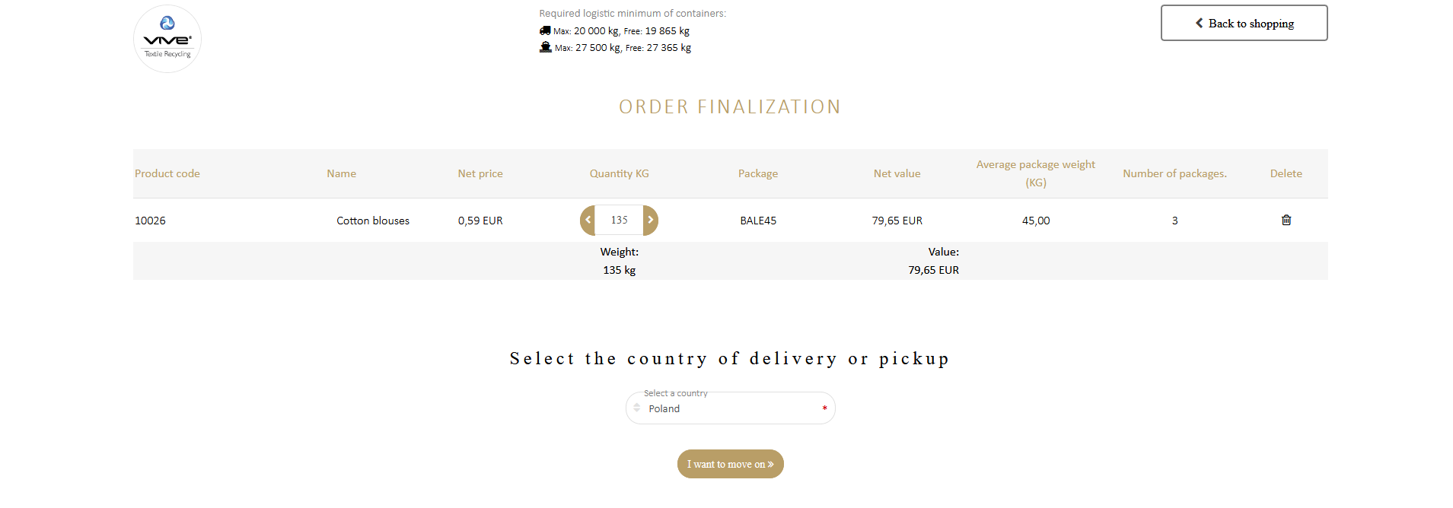This screenshot has height=508, width=1453.
Task: Click the VIVE Textile Recycling logo
Action: 167,39
